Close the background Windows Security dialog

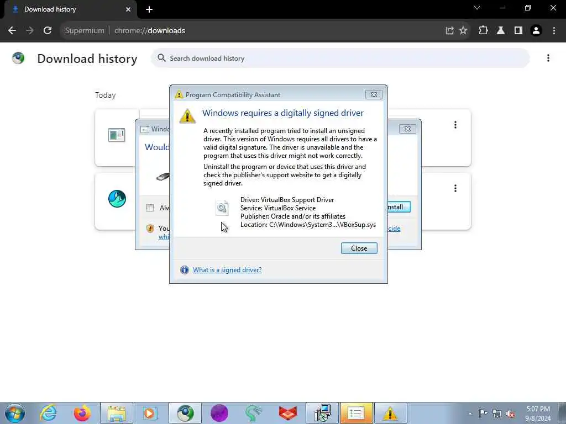pos(407,129)
